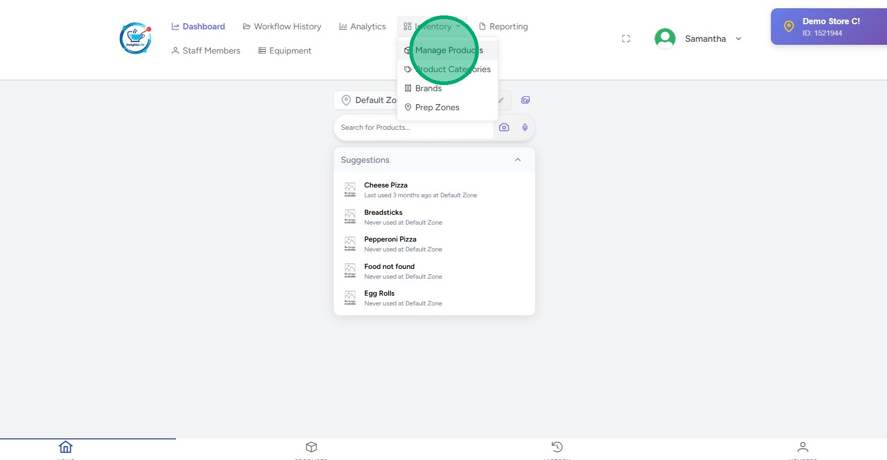This screenshot has height=460, width=887.
Task: Select Prep Zones menu entry
Action: pyautogui.click(x=447, y=107)
